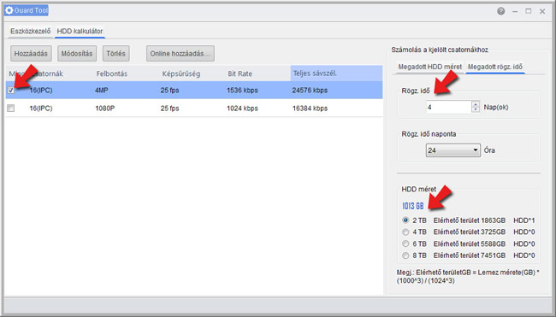Open the Rögz. idő naponta hours dropdown

[x=452, y=150]
